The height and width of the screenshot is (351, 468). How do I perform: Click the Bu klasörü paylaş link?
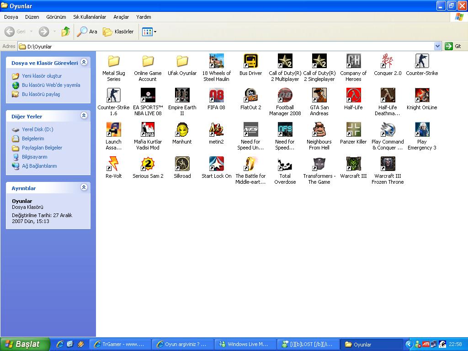tap(41, 94)
